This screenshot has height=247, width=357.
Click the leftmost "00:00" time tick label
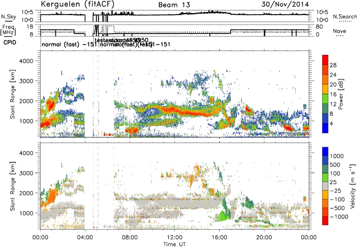(40, 238)
